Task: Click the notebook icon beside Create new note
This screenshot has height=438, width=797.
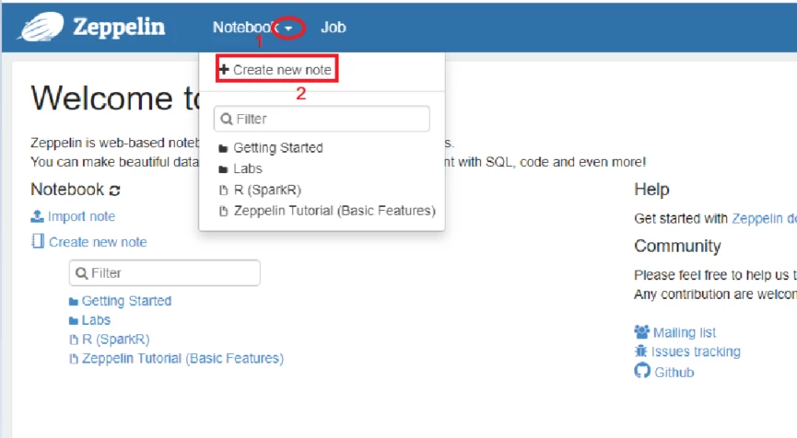Action: coord(38,241)
